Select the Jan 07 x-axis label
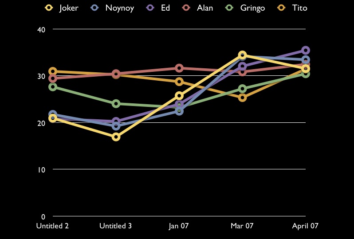Image resolution: width=354 pixels, height=239 pixels. point(179,226)
